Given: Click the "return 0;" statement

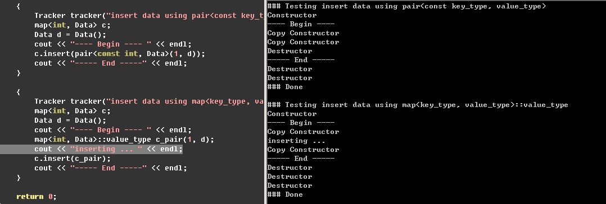Looking at the screenshot, I should (x=37, y=197).
